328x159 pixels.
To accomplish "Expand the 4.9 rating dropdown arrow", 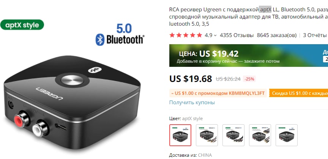I will [215, 36].
